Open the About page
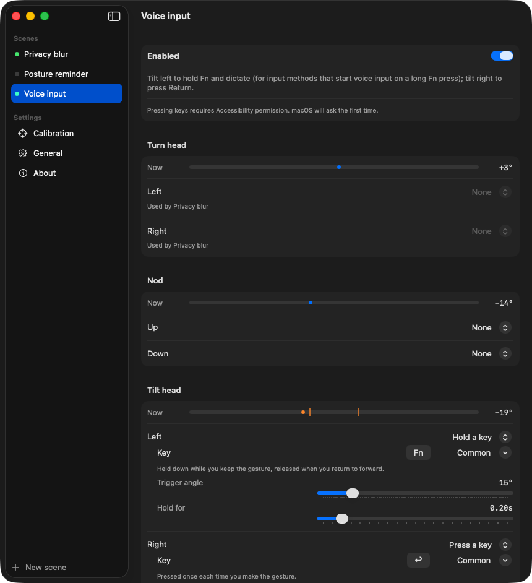The height and width of the screenshot is (583, 532). tap(67, 173)
